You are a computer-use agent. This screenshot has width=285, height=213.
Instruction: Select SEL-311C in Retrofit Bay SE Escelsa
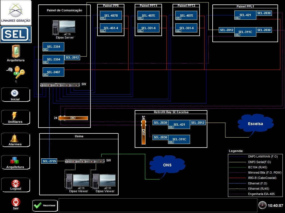click(179, 139)
